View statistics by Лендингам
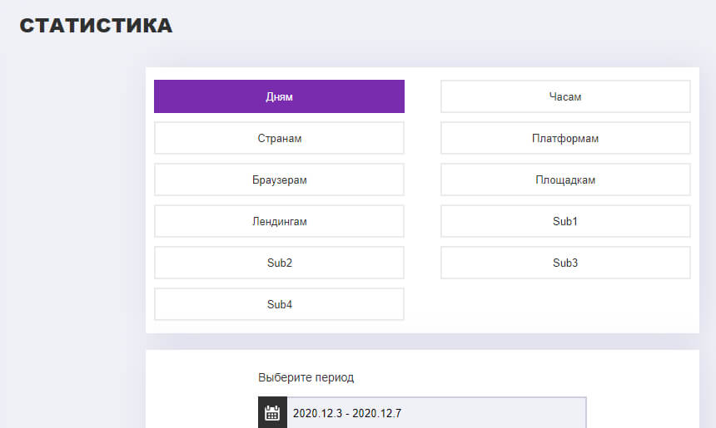The width and height of the screenshot is (716, 428). pos(279,221)
